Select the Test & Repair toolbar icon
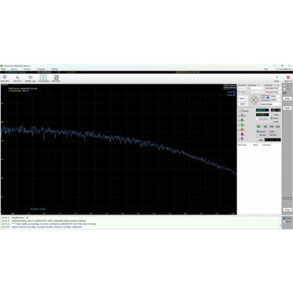This screenshot has width=293, height=293. 43,78
